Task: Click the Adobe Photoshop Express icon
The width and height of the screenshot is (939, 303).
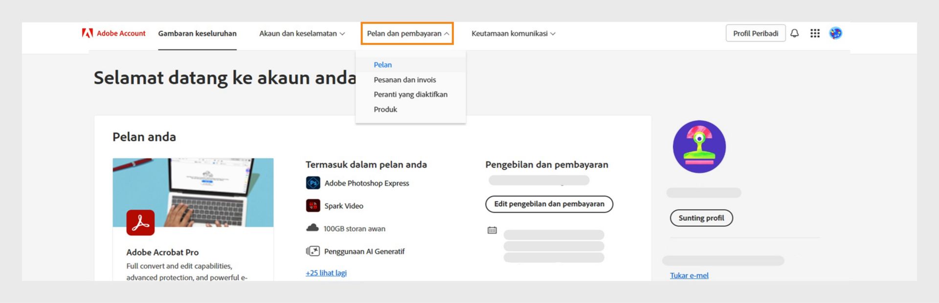Action: pos(313,183)
